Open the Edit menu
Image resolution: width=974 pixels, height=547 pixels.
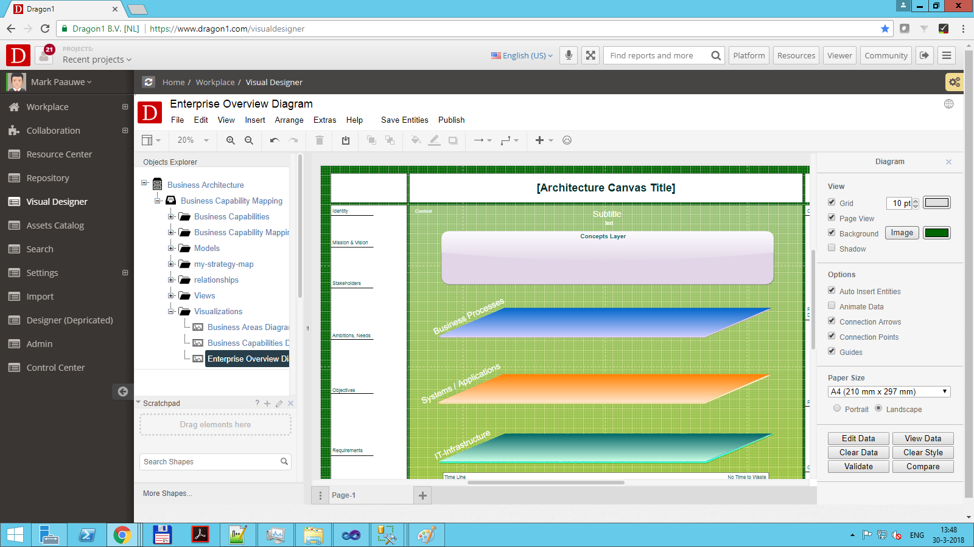tap(201, 120)
